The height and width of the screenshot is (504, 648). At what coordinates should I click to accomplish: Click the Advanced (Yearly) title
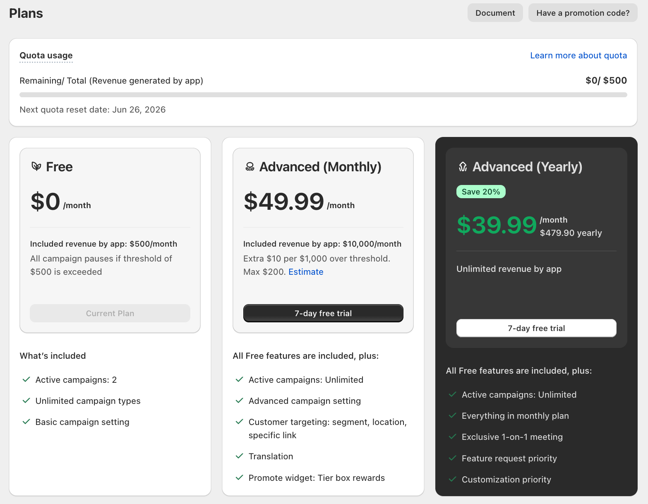click(528, 167)
